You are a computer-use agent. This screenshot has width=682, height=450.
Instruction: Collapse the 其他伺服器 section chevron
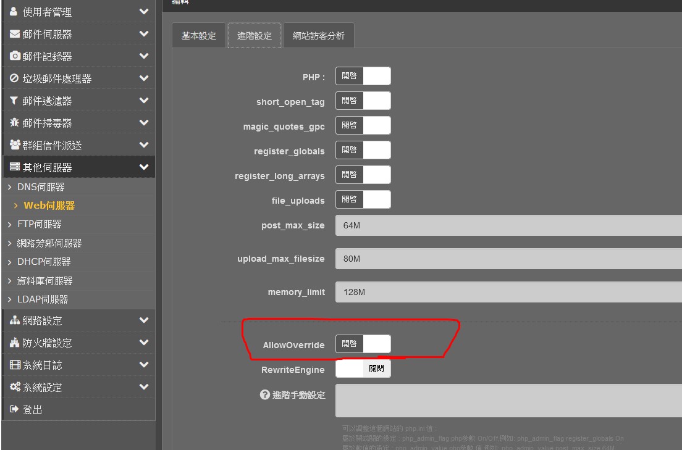click(x=144, y=167)
